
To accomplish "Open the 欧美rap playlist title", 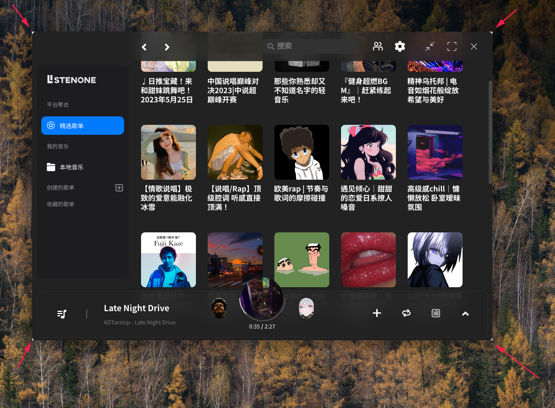I will point(301,193).
